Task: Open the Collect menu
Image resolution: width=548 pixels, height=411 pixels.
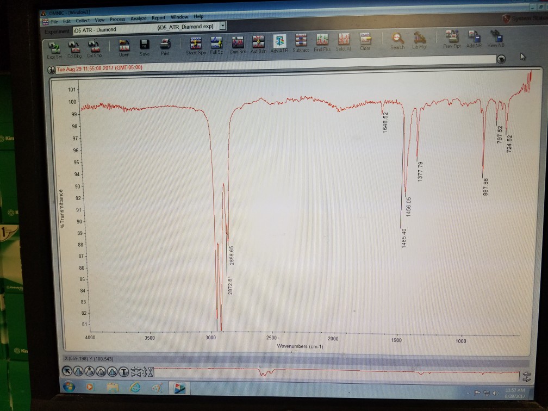Action: tap(83, 21)
